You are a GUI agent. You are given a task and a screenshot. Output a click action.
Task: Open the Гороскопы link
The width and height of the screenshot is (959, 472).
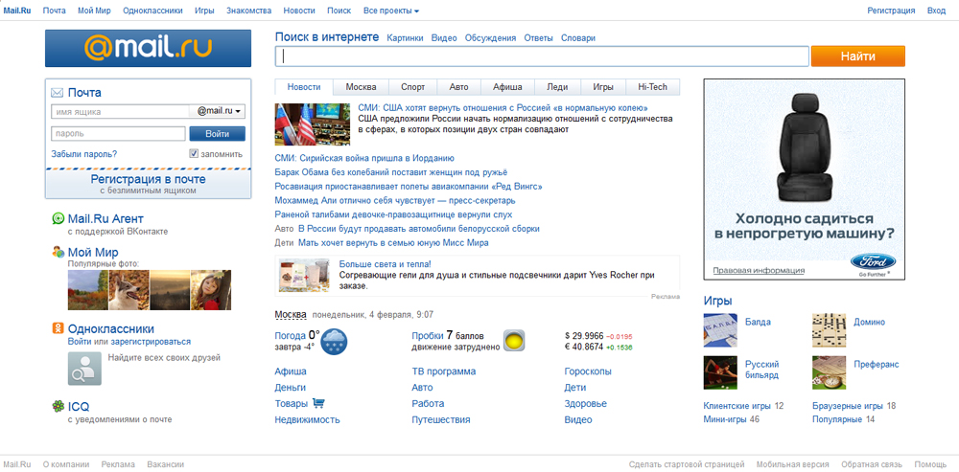588,371
